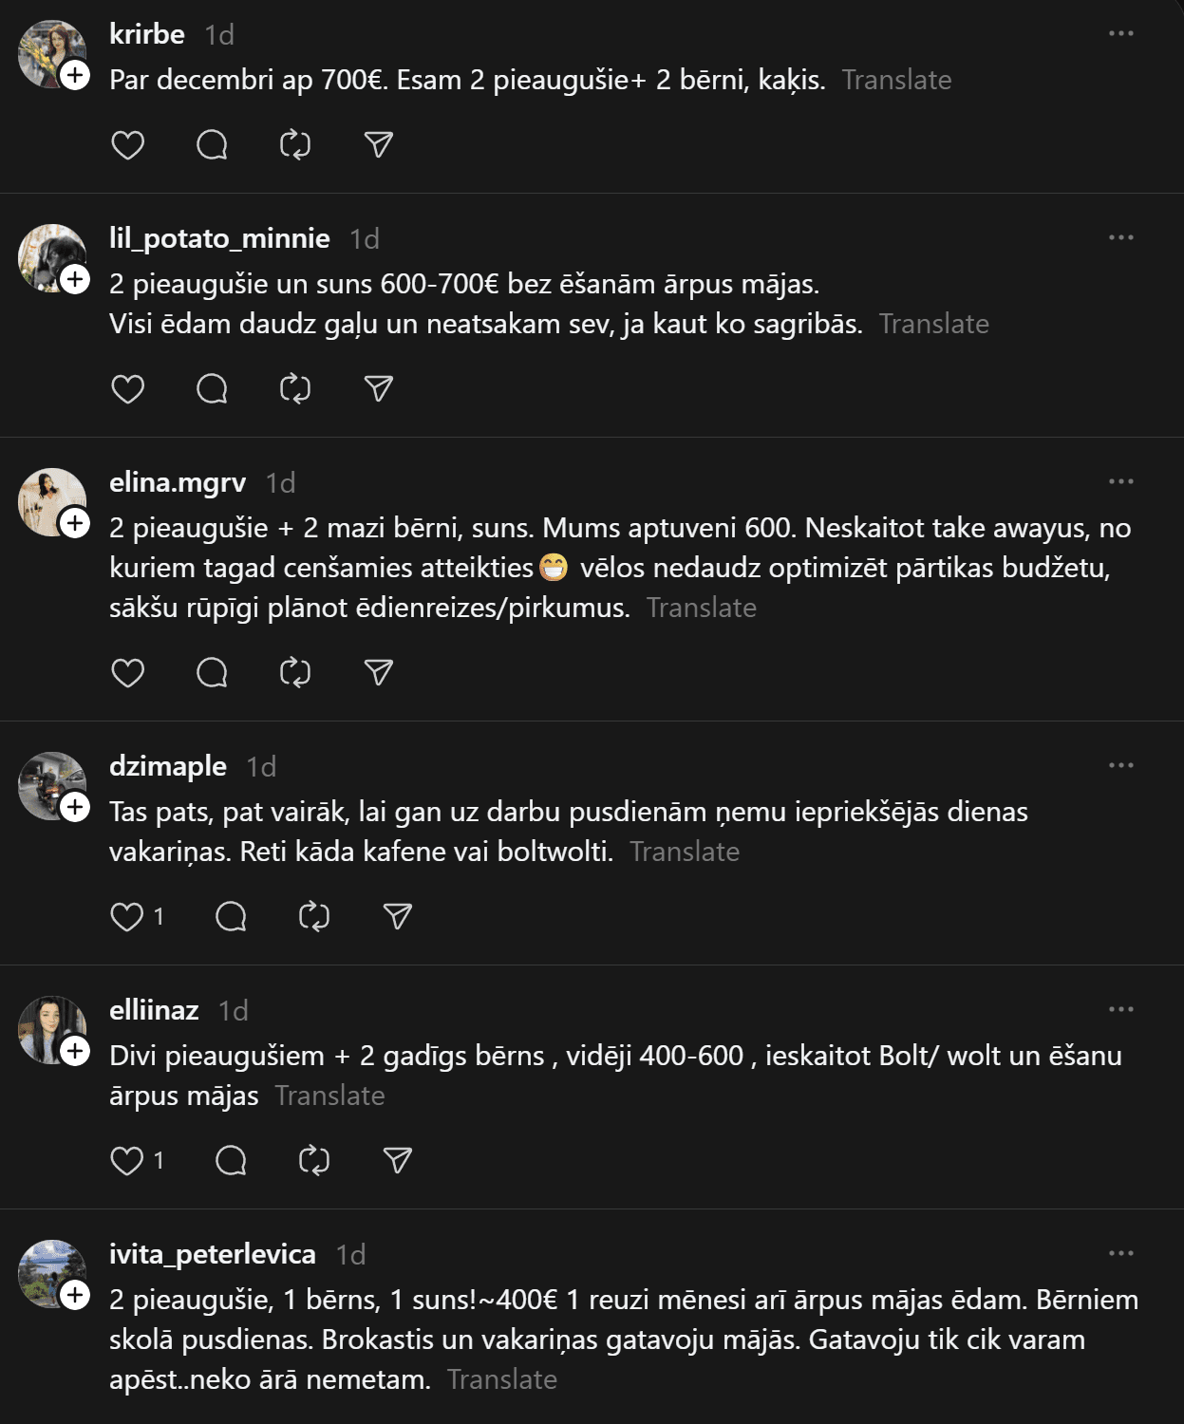1184x1424 pixels.
Task: Open dzimaple's profile from username
Action: point(168,766)
